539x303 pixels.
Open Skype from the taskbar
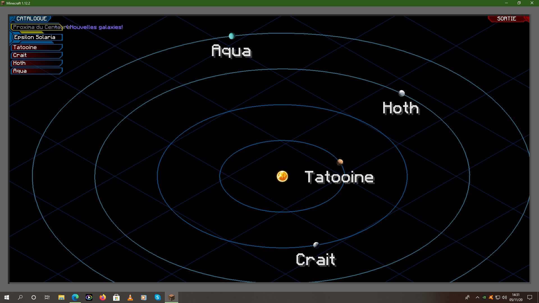tap(158, 297)
